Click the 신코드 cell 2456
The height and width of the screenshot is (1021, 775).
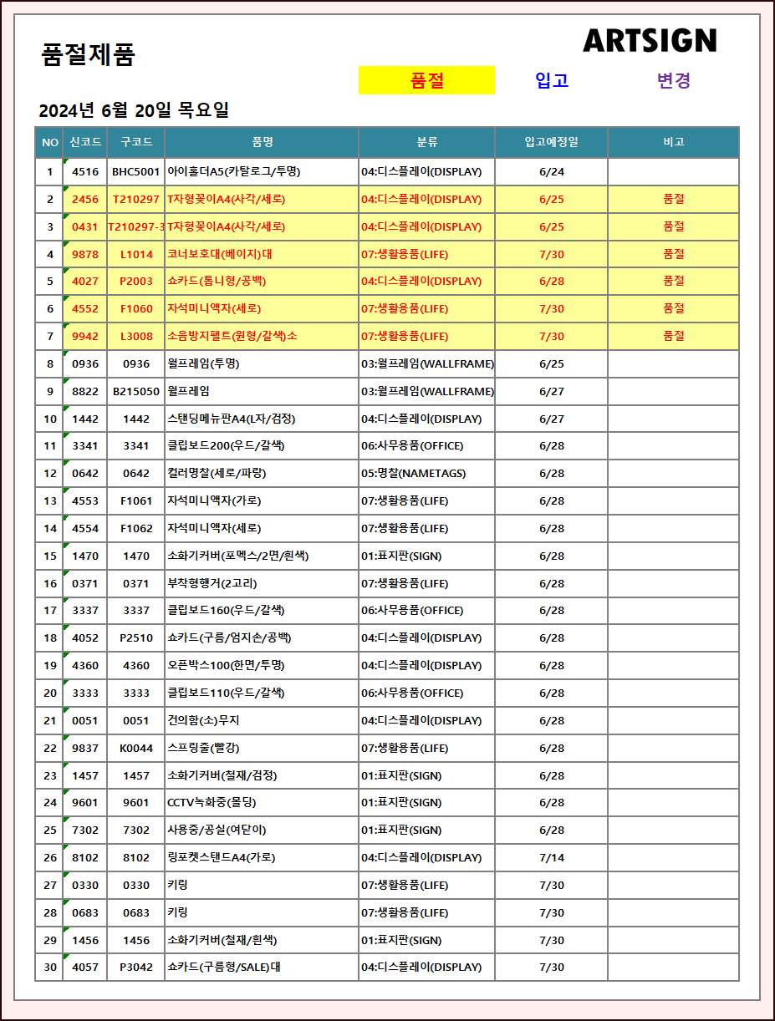[85, 200]
